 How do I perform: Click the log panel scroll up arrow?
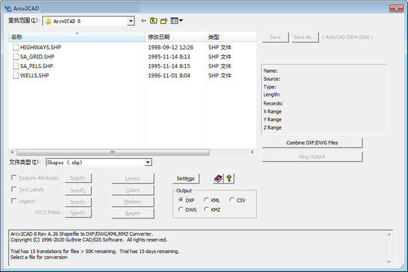coord(389,234)
